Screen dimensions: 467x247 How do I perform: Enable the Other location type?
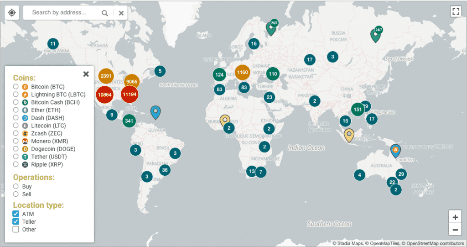pyautogui.click(x=16, y=229)
